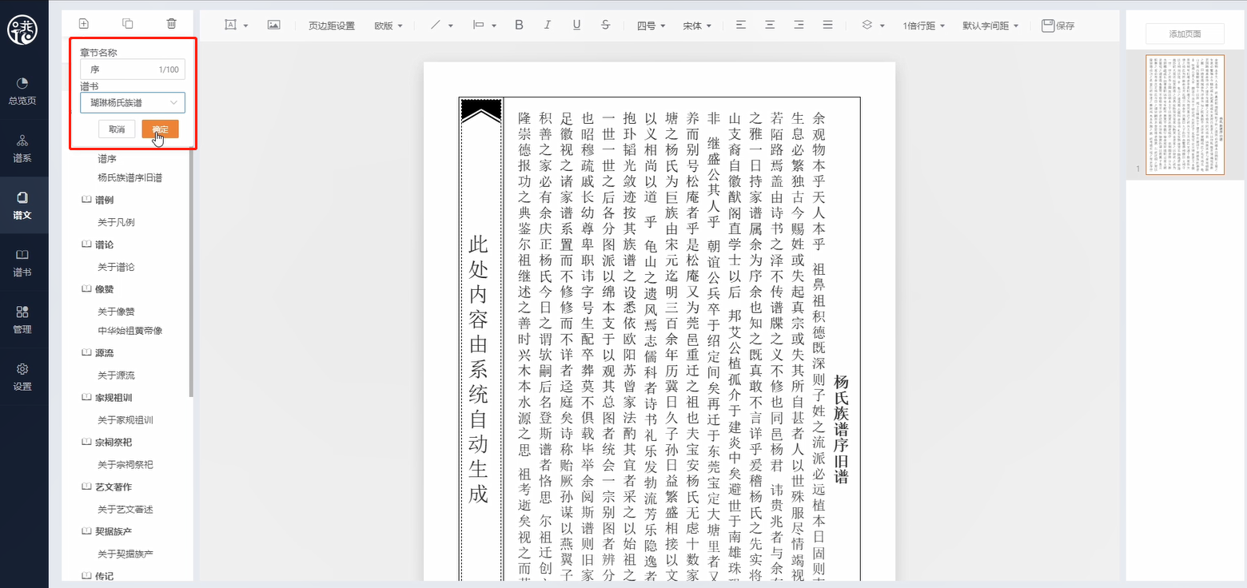Align text center

tap(770, 26)
